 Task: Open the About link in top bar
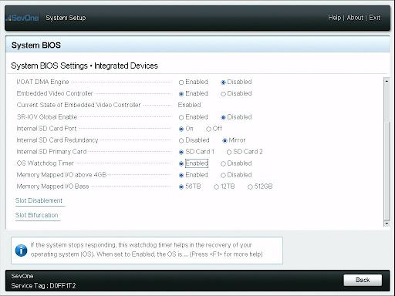(x=355, y=18)
